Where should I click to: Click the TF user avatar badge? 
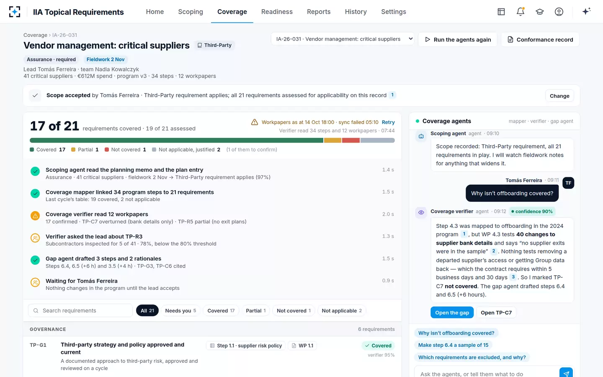tap(568, 183)
